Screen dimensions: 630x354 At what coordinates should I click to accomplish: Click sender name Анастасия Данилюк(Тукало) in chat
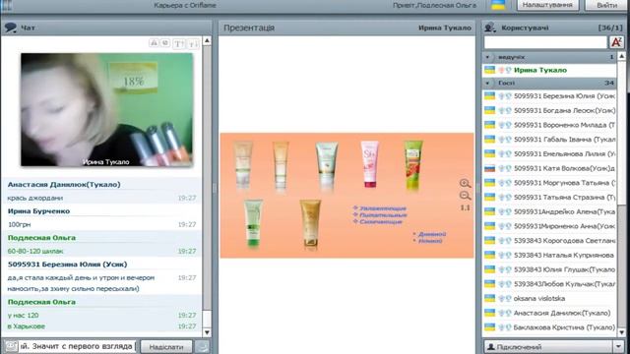tap(64, 185)
